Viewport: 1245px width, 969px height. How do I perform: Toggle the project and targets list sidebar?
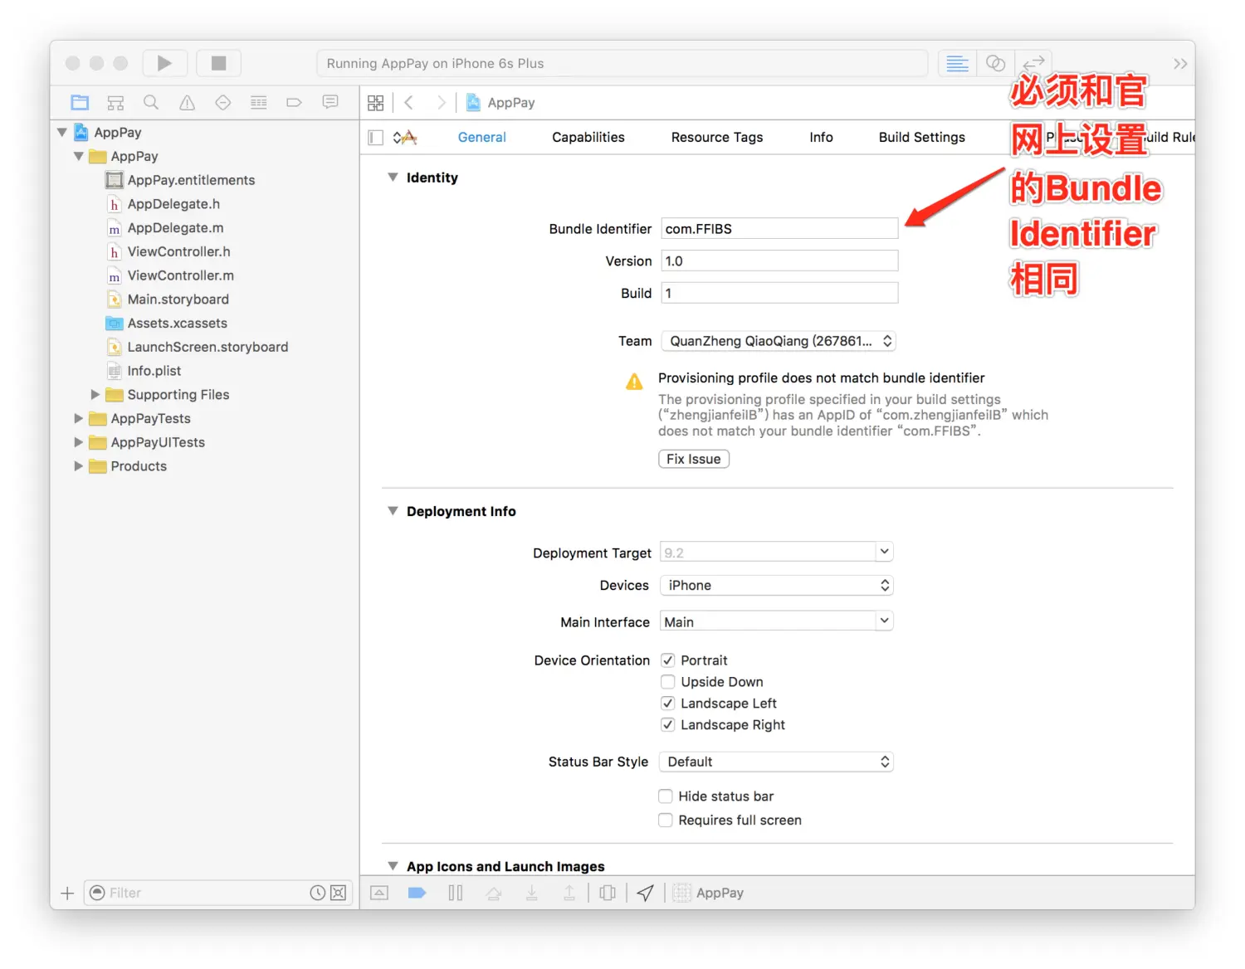[x=376, y=138]
